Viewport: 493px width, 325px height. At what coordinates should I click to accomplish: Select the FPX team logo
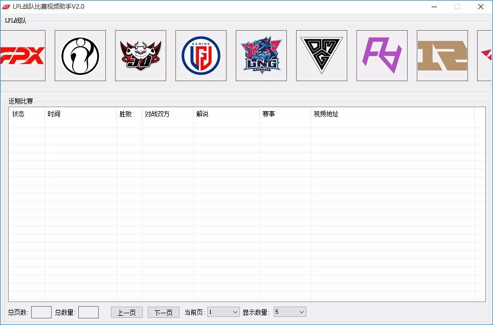(23, 56)
